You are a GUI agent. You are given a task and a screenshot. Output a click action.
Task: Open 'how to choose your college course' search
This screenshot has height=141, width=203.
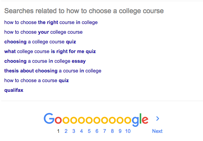(43, 32)
